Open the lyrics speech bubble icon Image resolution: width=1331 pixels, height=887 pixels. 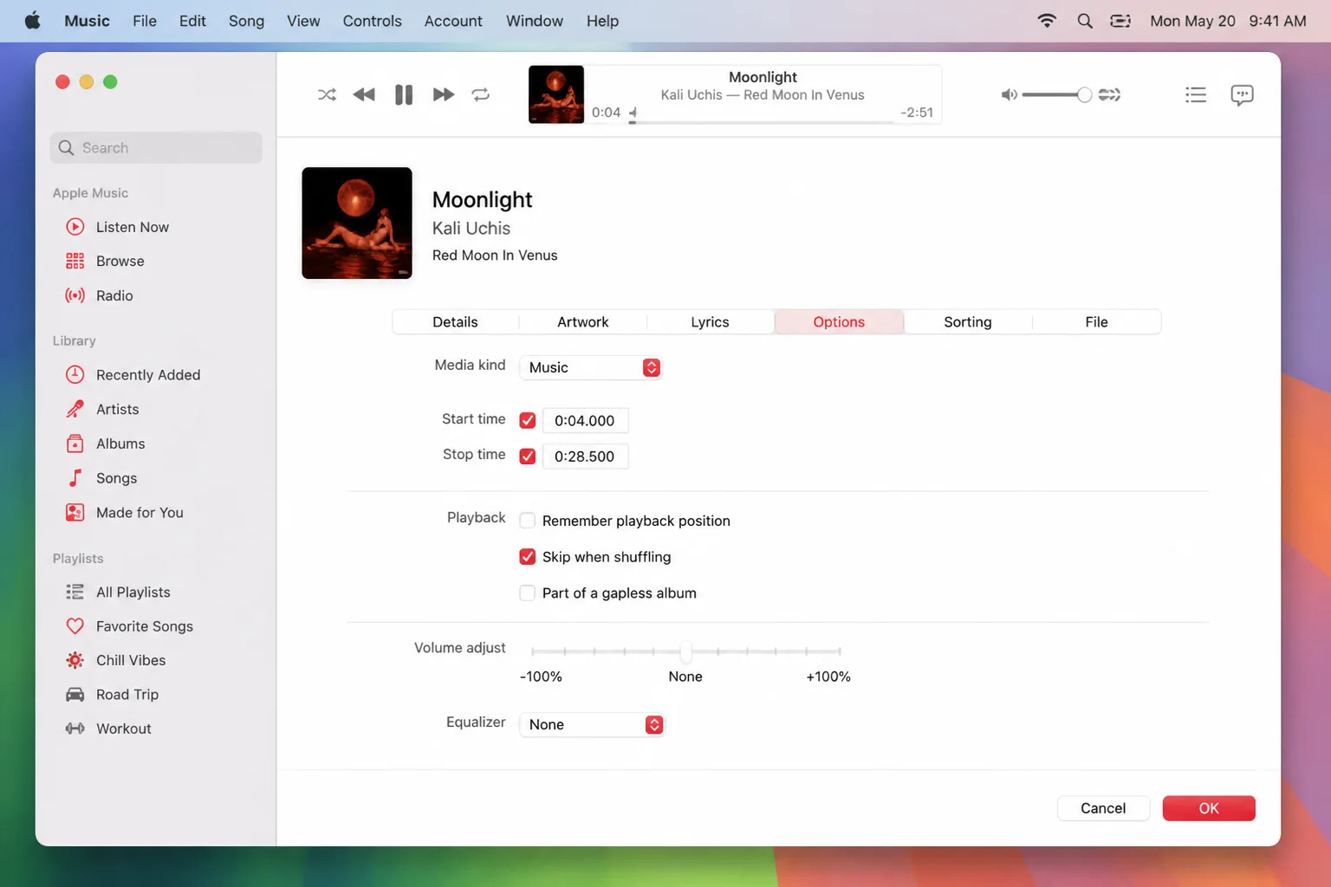coord(1242,94)
